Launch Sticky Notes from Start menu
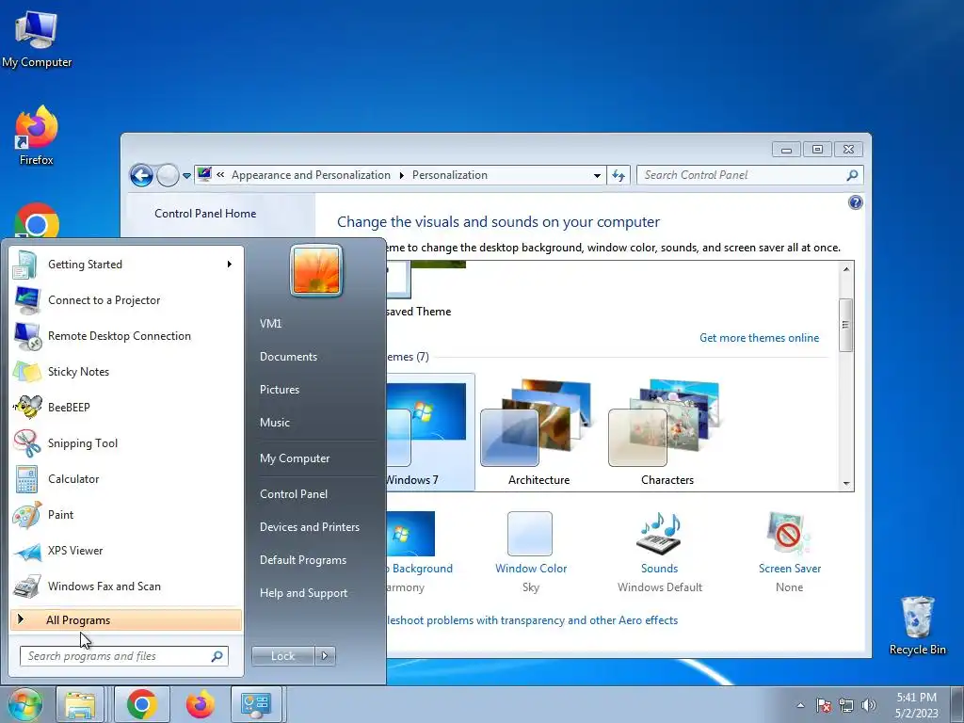Screen dimensions: 964x723 pos(126,372)
